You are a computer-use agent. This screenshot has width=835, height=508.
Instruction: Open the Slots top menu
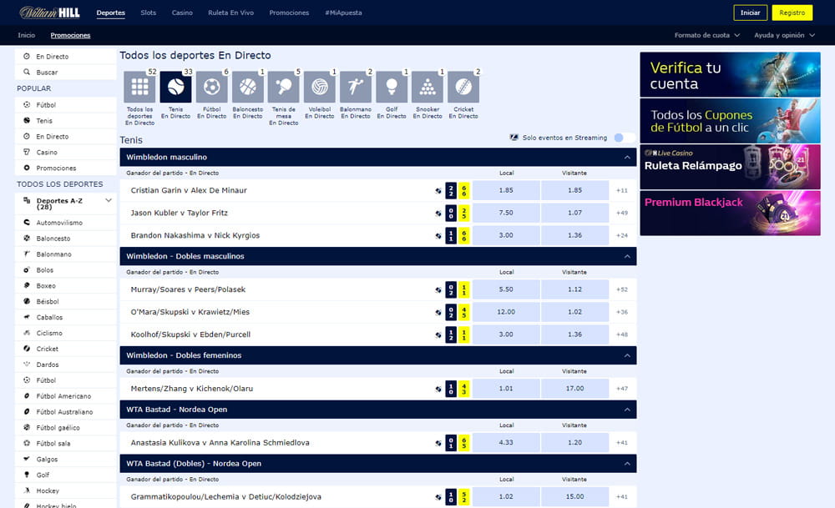click(148, 13)
